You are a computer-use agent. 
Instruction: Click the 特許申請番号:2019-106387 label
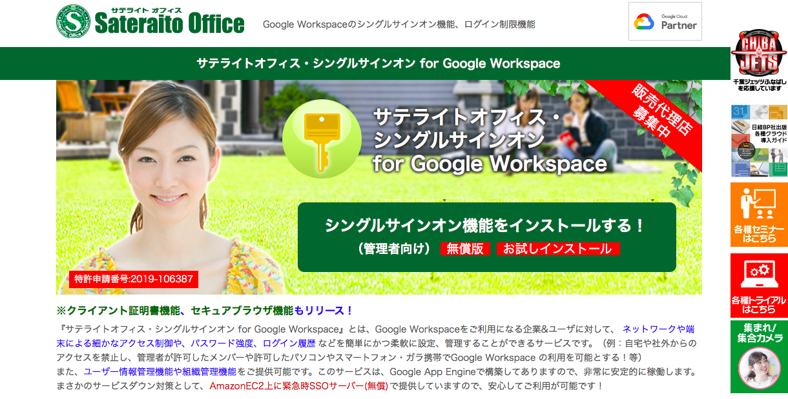pyautogui.click(x=134, y=279)
